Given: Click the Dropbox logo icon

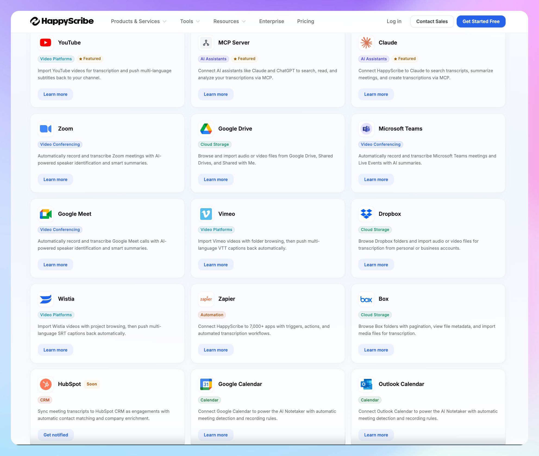Looking at the screenshot, I should (x=366, y=214).
